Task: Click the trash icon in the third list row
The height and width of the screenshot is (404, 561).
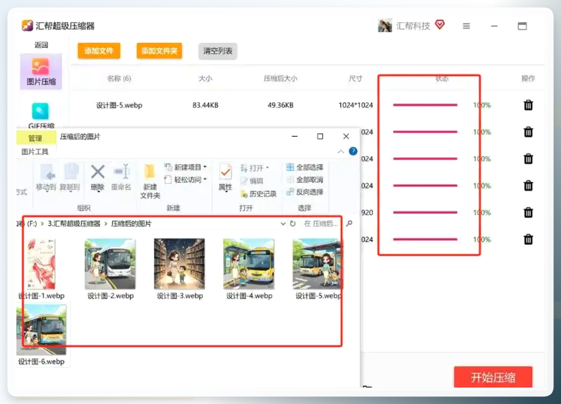Action: (x=528, y=159)
